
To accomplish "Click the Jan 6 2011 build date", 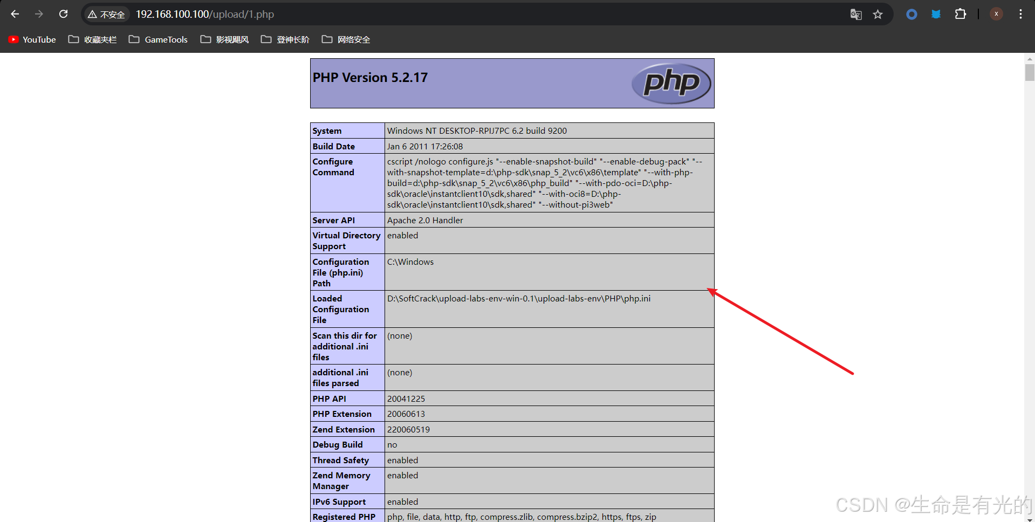I will click(425, 146).
